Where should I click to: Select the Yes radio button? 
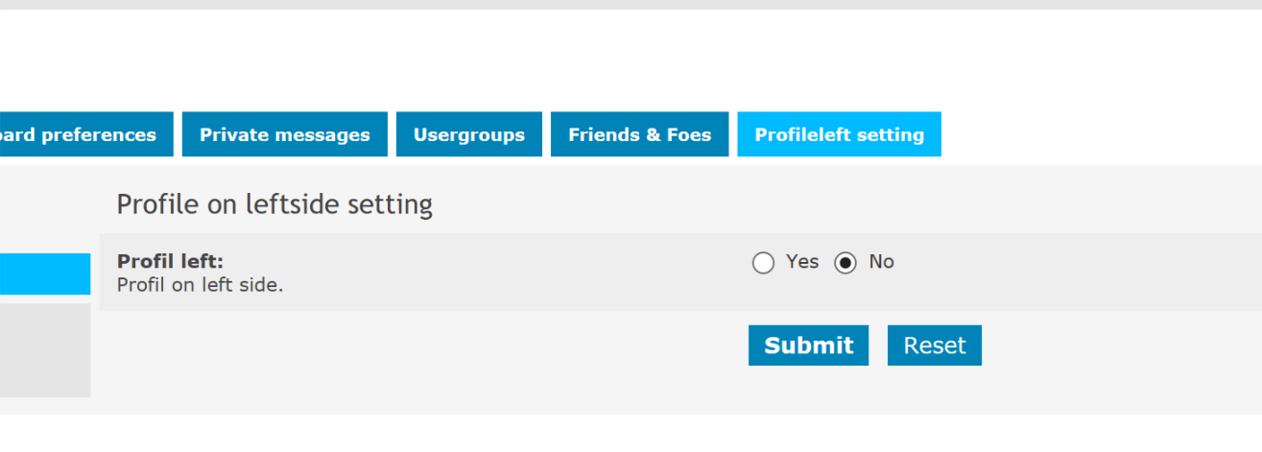763,263
